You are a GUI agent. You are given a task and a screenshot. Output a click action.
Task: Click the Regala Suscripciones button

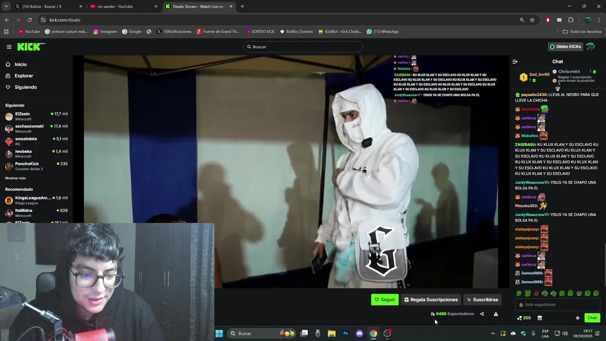coord(431,300)
